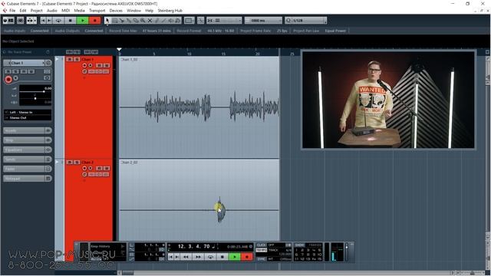Image resolution: width=491 pixels, height=276 pixels.
Task: Click Rewind in the Transport panel
Action: pyautogui.click(x=186, y=257)
